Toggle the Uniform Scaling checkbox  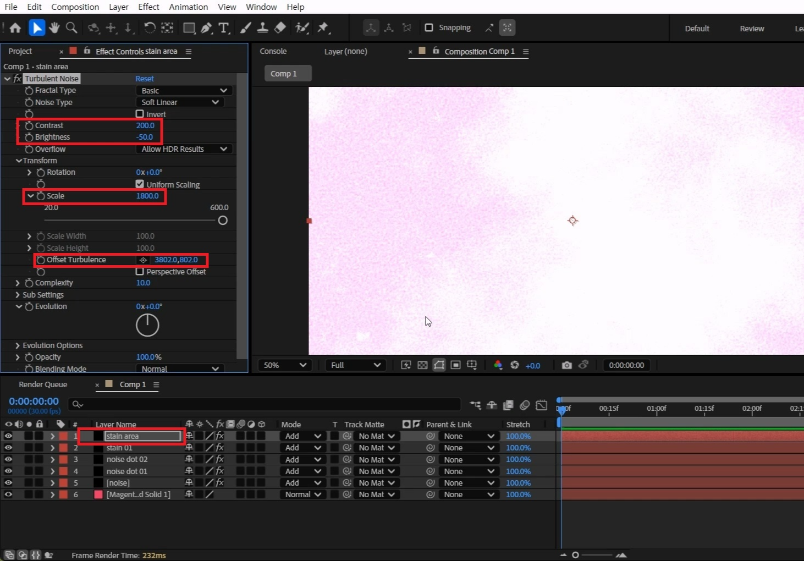(x=140, y=184)
